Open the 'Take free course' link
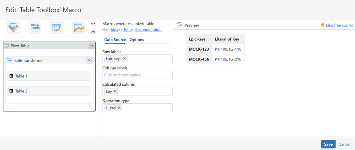This screenshot has height=150, width=355. 339,25
